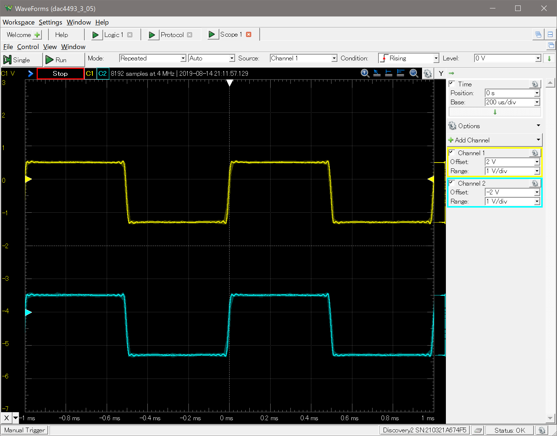This screenshot has width=557, height=436.
Task: Click the tile windows icon top right
Action: click(x=550, y=34)
